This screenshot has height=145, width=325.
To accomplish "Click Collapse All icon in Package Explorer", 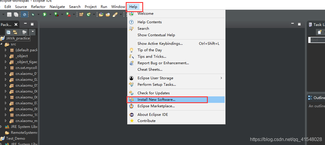I will pyautogui.click(x=8, y=32).
